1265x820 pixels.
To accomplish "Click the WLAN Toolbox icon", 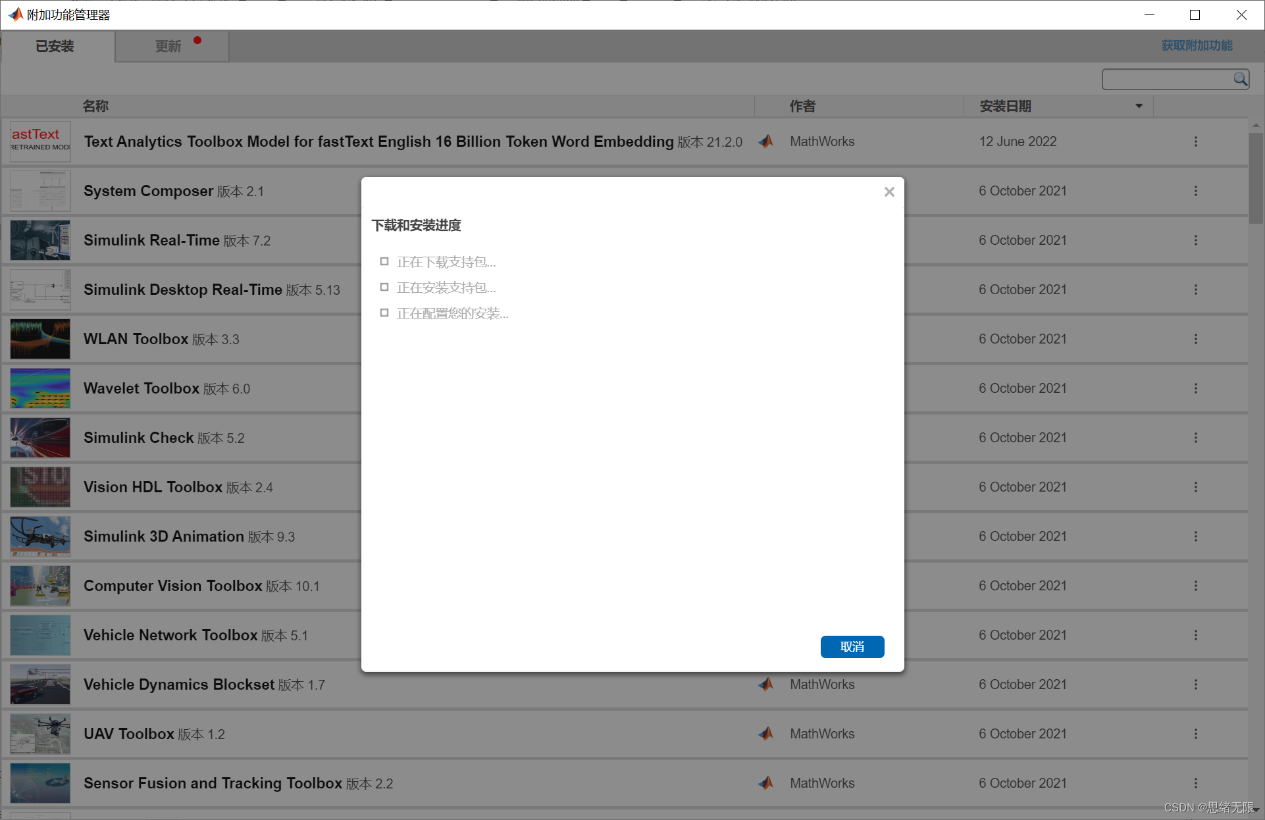I will tap(39, 338).
